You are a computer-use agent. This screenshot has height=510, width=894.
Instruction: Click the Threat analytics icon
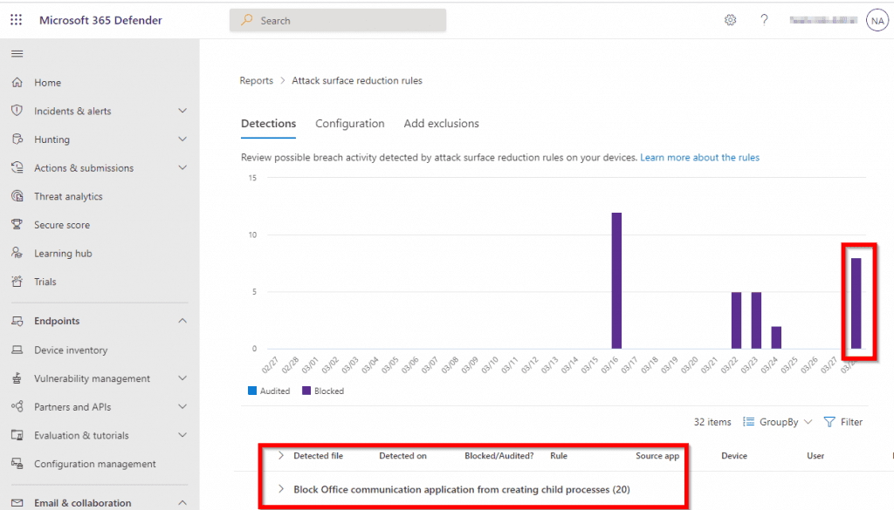pos(17,196)
